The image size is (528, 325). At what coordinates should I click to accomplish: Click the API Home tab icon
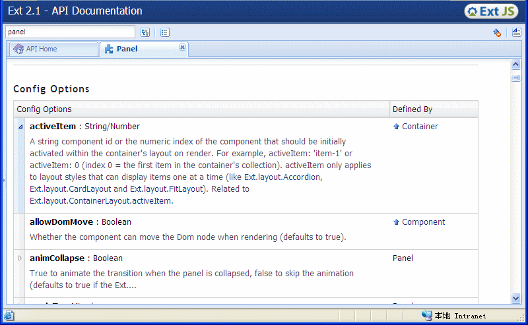pyautogui.click(x=18, y=49)
